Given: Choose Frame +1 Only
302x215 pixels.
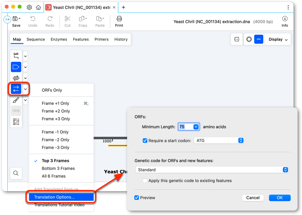Looking at the screenshot, I should pyautogui.click(x=61, y=103).
